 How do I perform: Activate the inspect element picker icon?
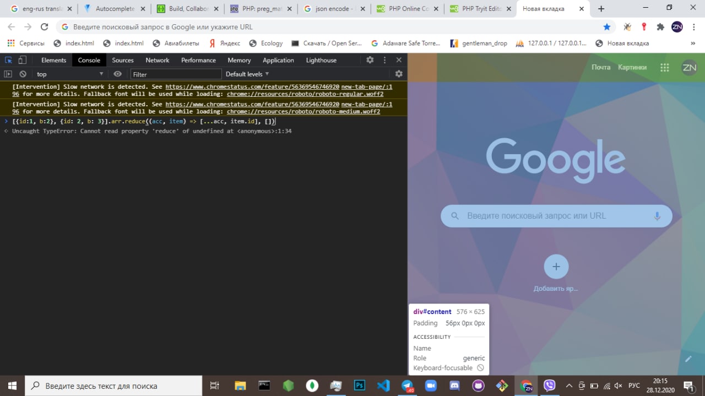[8, 60]
